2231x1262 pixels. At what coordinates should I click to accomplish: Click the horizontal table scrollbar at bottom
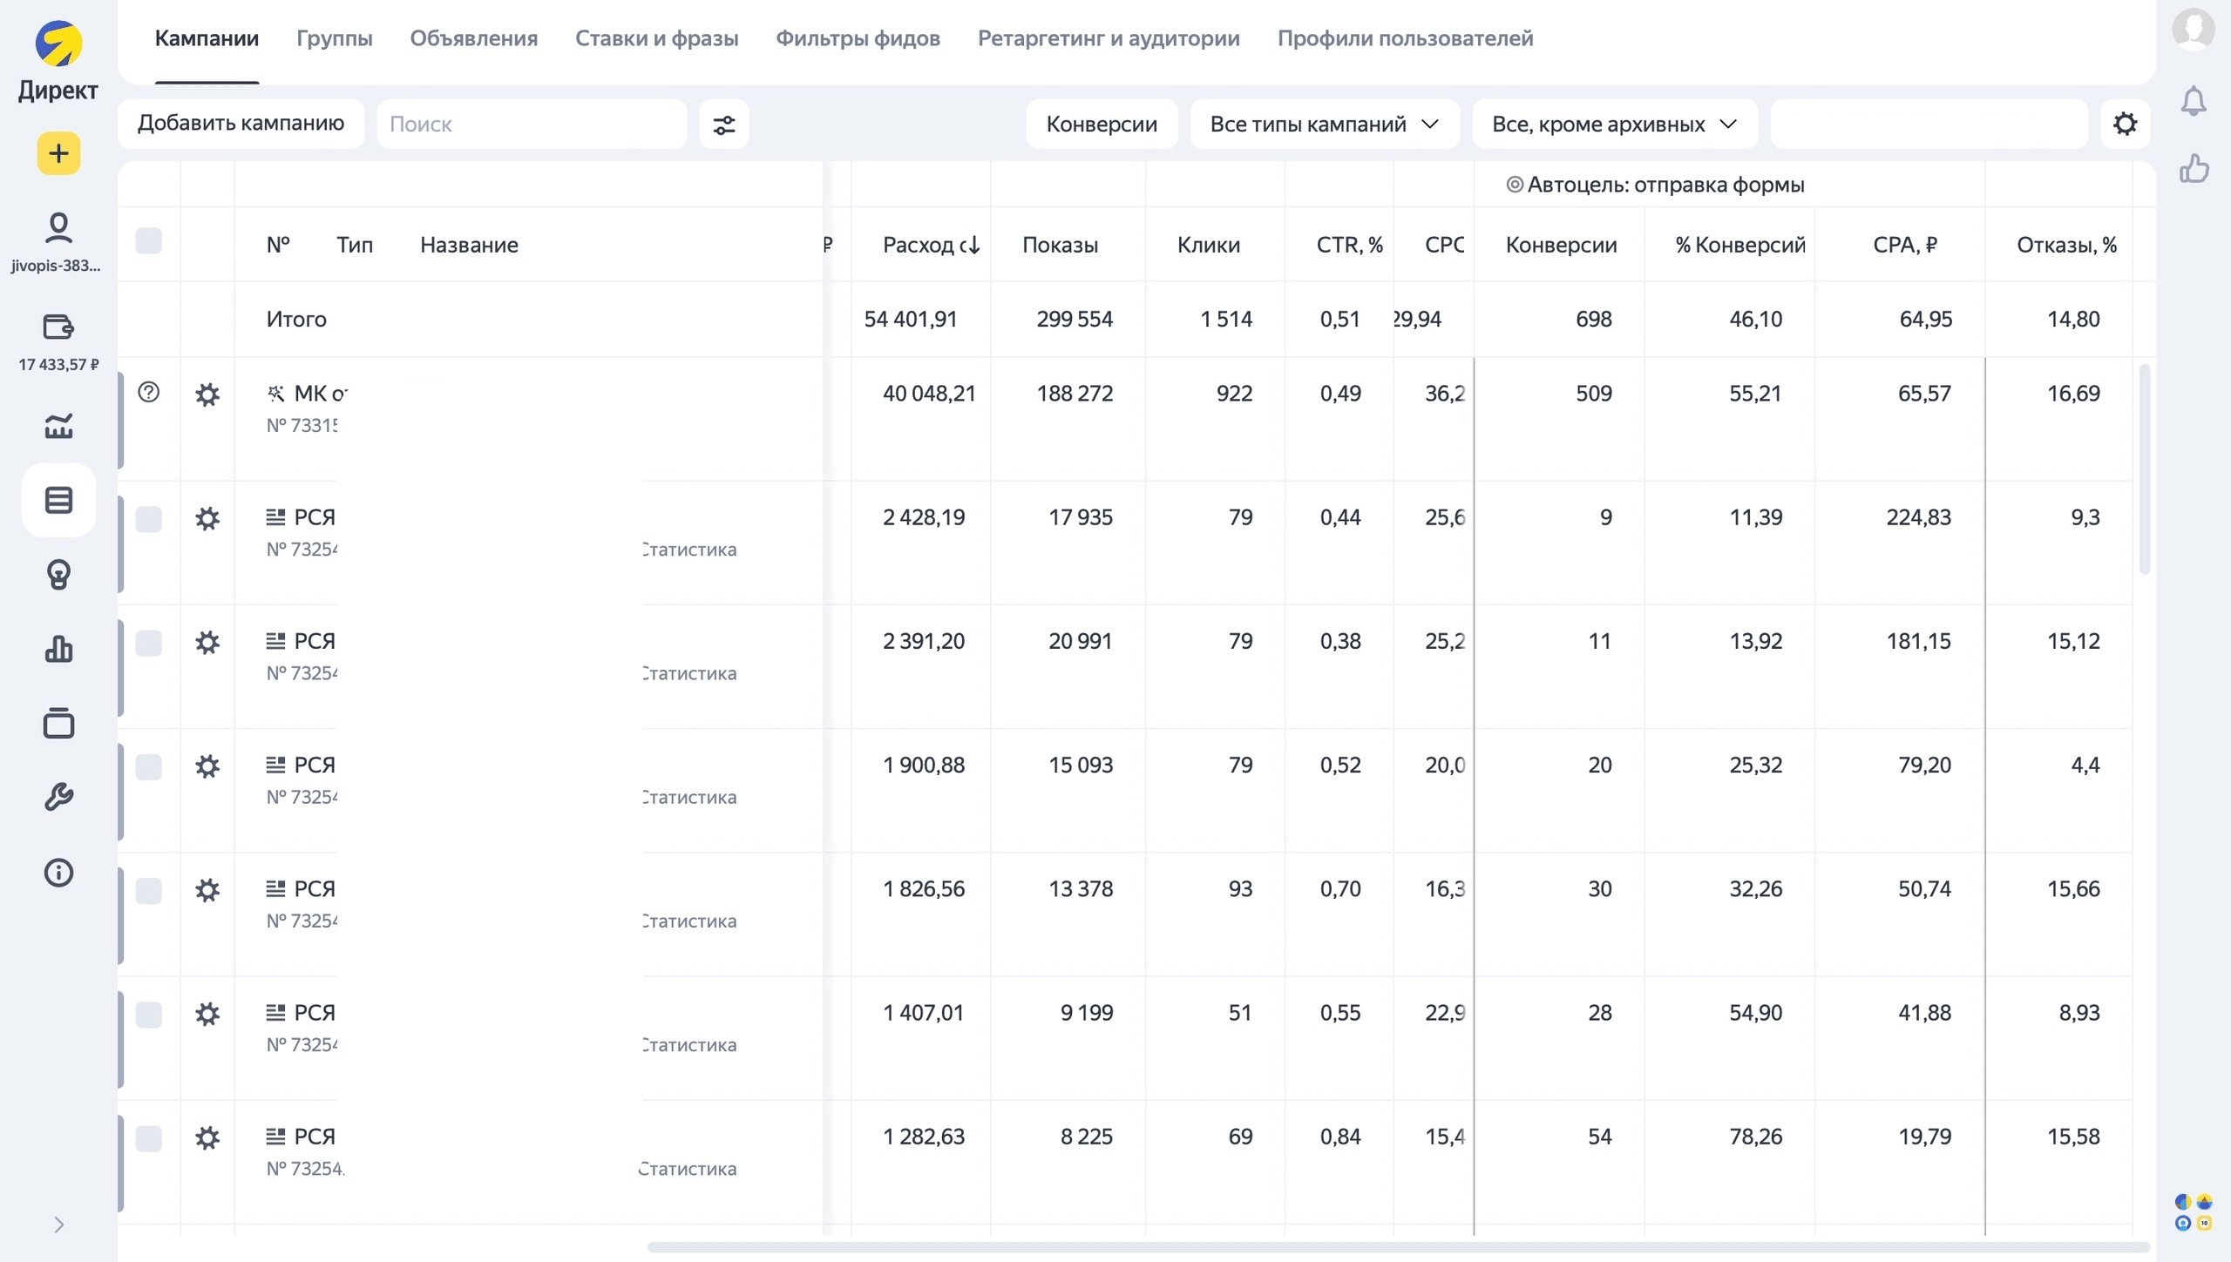click(1398, 1247)
